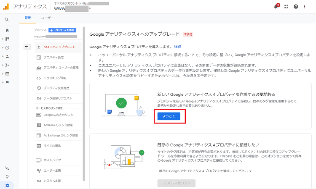Click the green checkmark monitor illustration
Image resolution: width=316 pixels, height=189 pixels.
click(x=123, y=105)
